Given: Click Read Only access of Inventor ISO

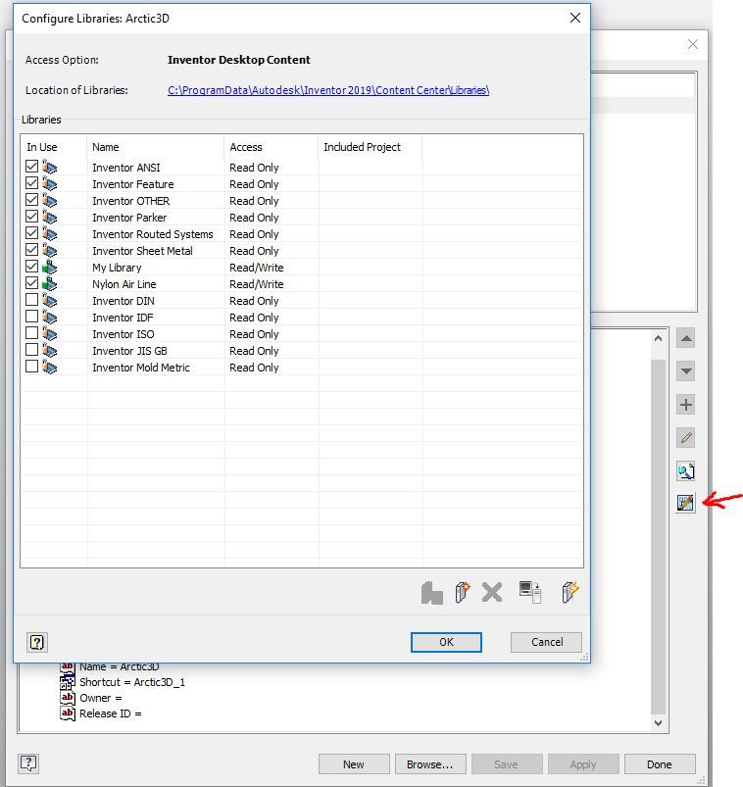Looking at the screenshot, I should [x=254, y=334].
